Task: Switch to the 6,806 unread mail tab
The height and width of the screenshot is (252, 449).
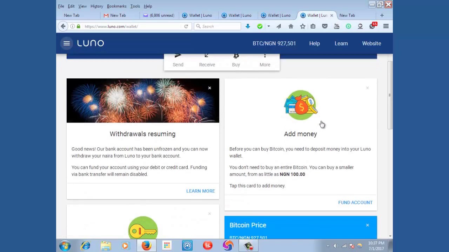Action: (159, 15)
